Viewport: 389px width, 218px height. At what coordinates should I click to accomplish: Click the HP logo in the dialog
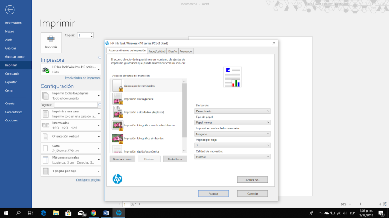point(117,179)
